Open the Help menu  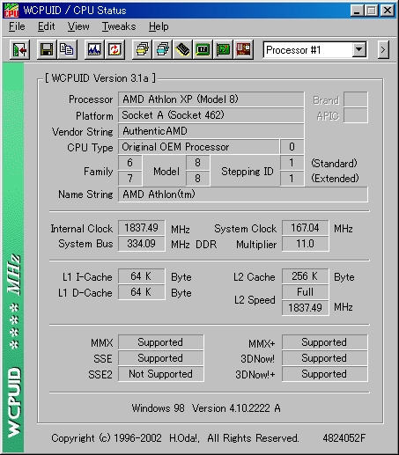click(159, 26)
